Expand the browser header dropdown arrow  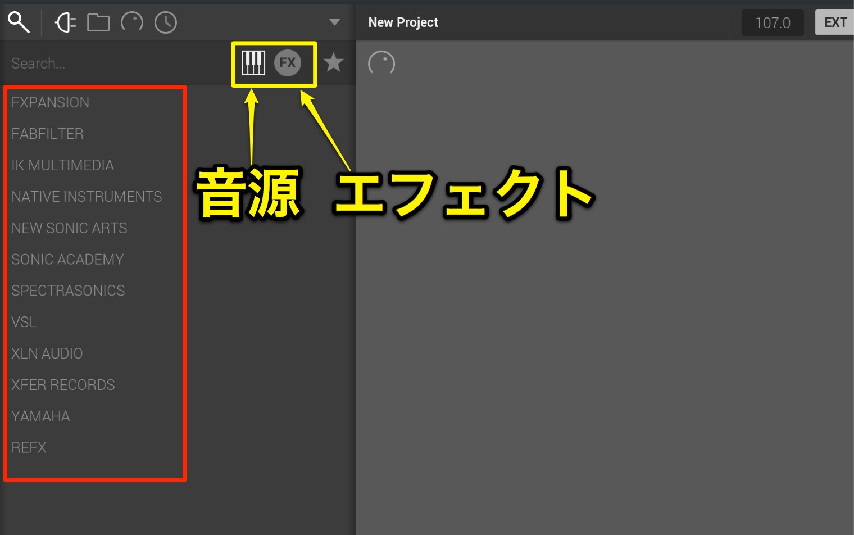[335, 22]
